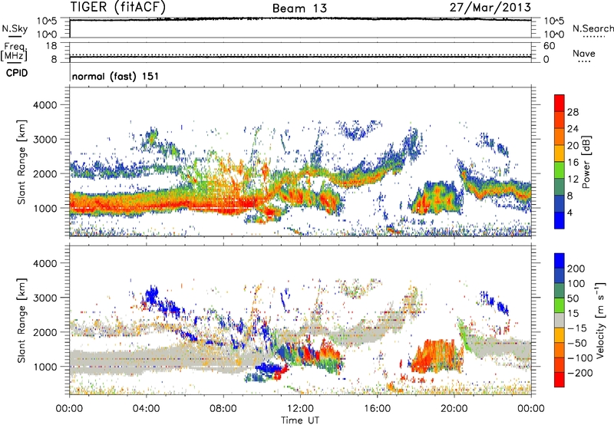Click the Power colorbar segment between 20 and 24
The width and height of the screenshot is (614, 425).
click(x=560, y=137)
